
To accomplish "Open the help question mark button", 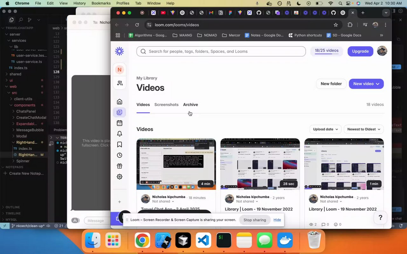I will tap(380, 217).
